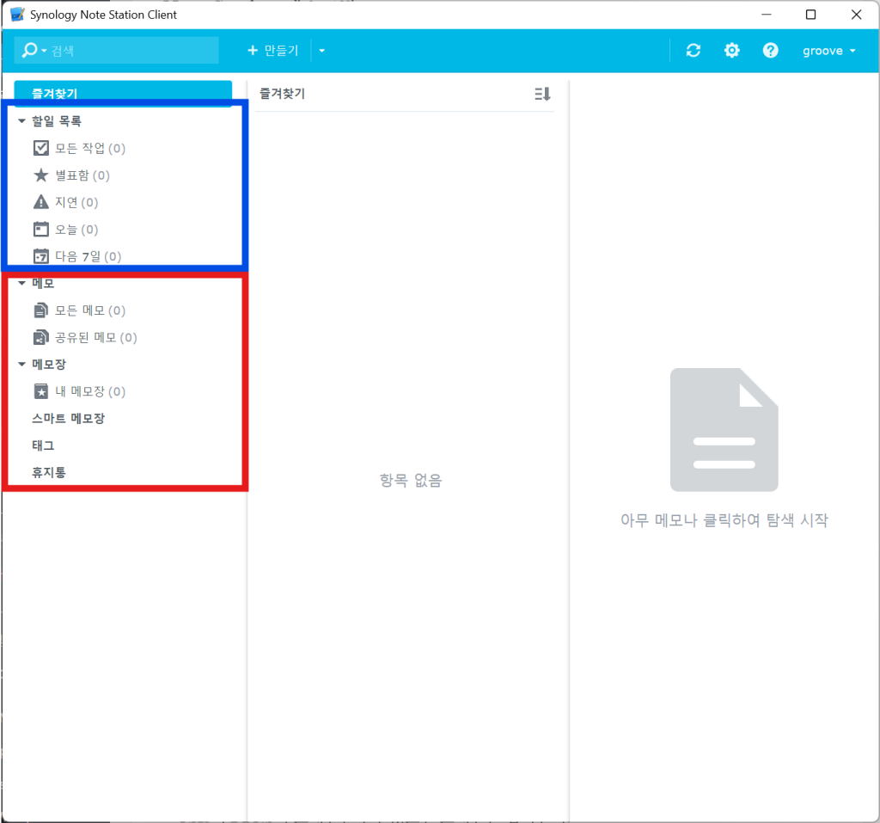Close the Note Station Client window
Viewport: 880px width, 823px height.
tap(856, 14)
